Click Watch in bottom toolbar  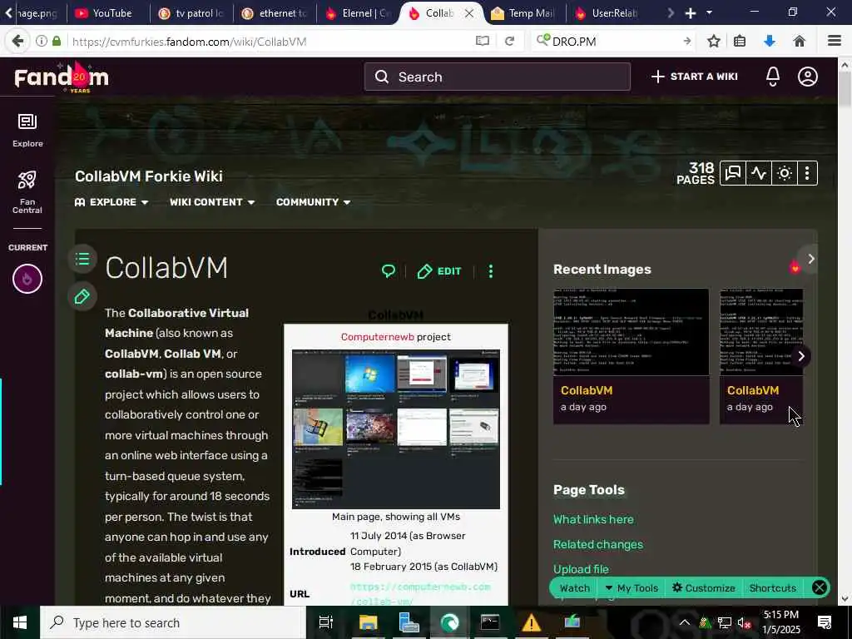click(x=574, y=588)
